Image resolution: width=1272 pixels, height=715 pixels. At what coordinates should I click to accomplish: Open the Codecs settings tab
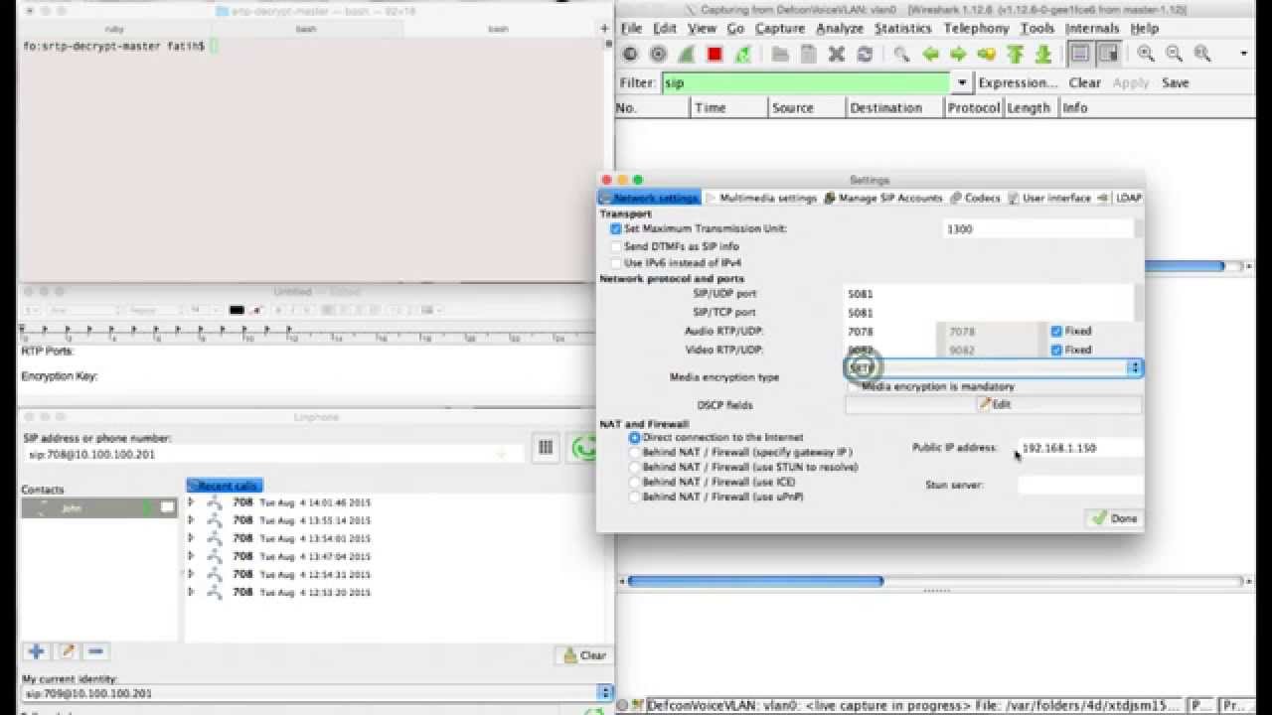pos(975,198)
